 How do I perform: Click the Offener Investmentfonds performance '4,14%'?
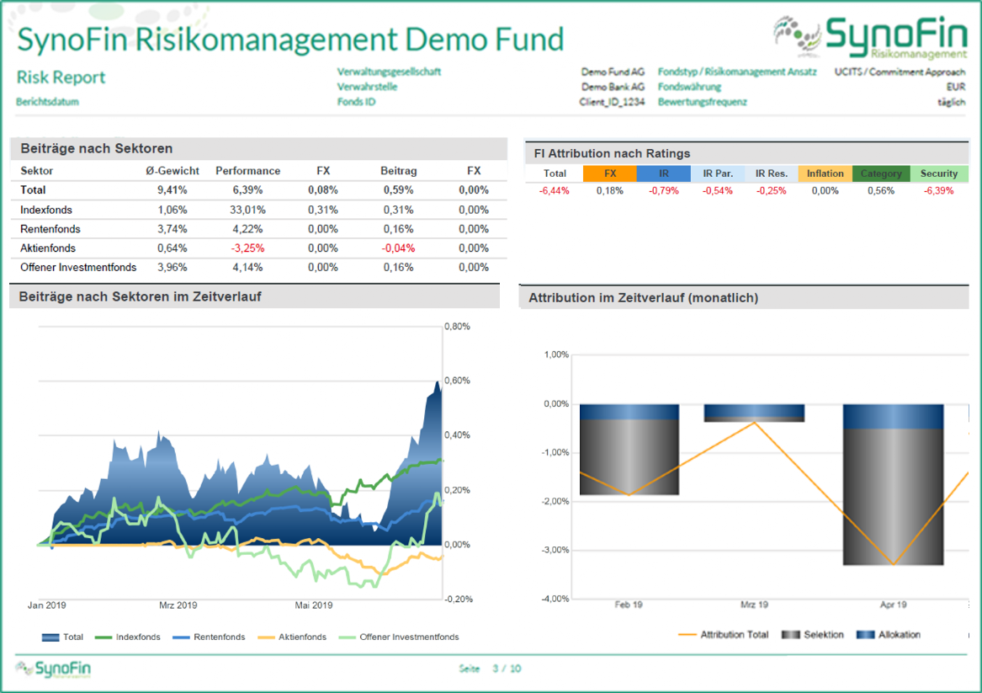pyautogui.click(x=248, y=267)
